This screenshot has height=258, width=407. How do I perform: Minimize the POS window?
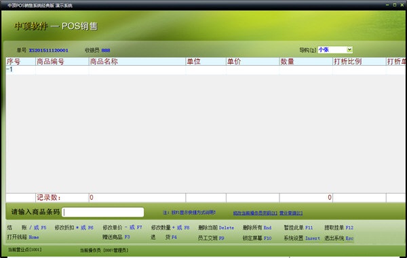(387, 5)
